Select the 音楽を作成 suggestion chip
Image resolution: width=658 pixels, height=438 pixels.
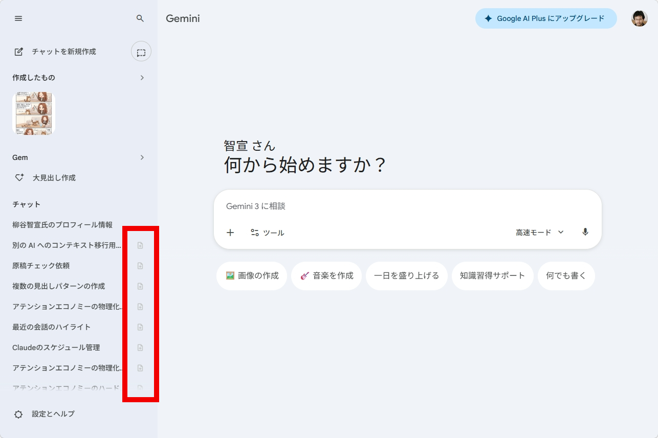tap(326, 275)
